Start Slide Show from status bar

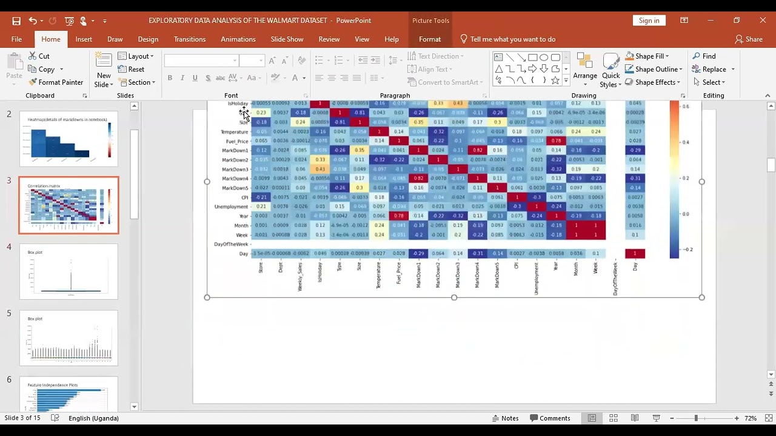click(x=656, y=418)
